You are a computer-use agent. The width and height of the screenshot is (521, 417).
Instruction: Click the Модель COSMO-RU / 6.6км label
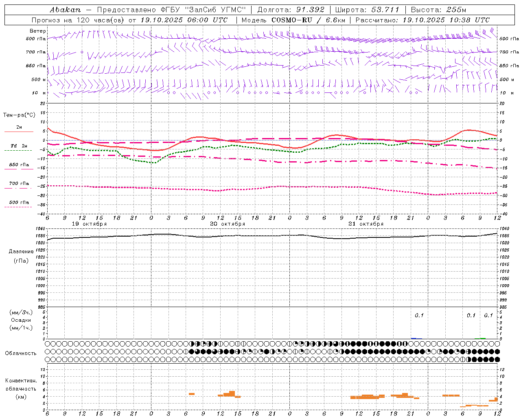click(293, 20)
